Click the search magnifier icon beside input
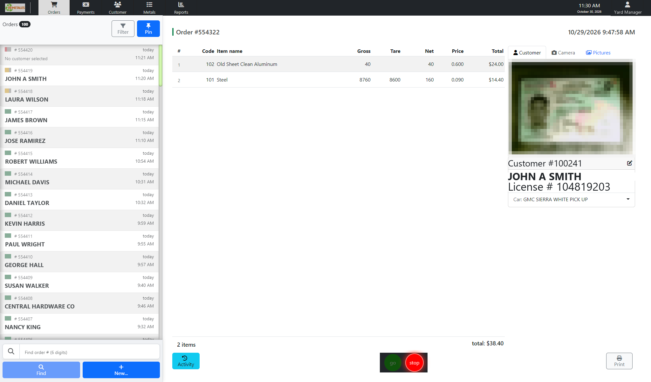This screenshot has width=651, height=382. [x=11, y=352]
